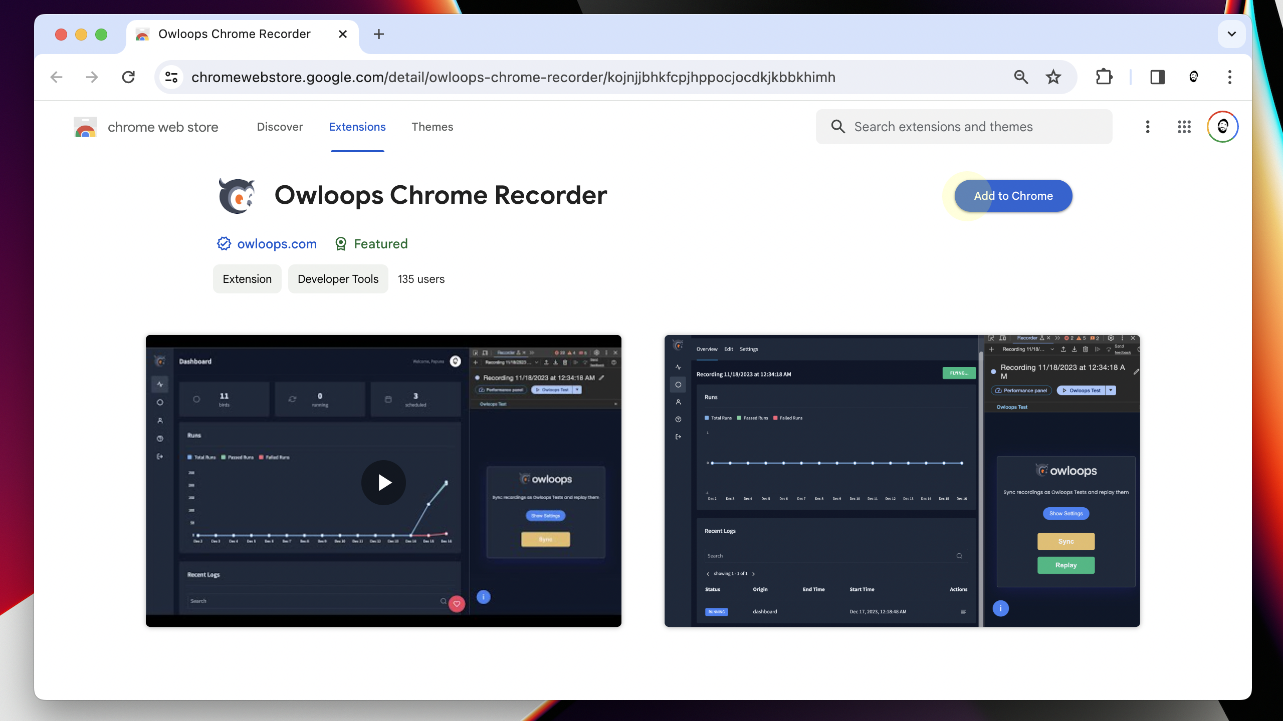Open the Chrome profile avatar in toolbar
The image size is (1283, 721).
(x=1193, y=77)
